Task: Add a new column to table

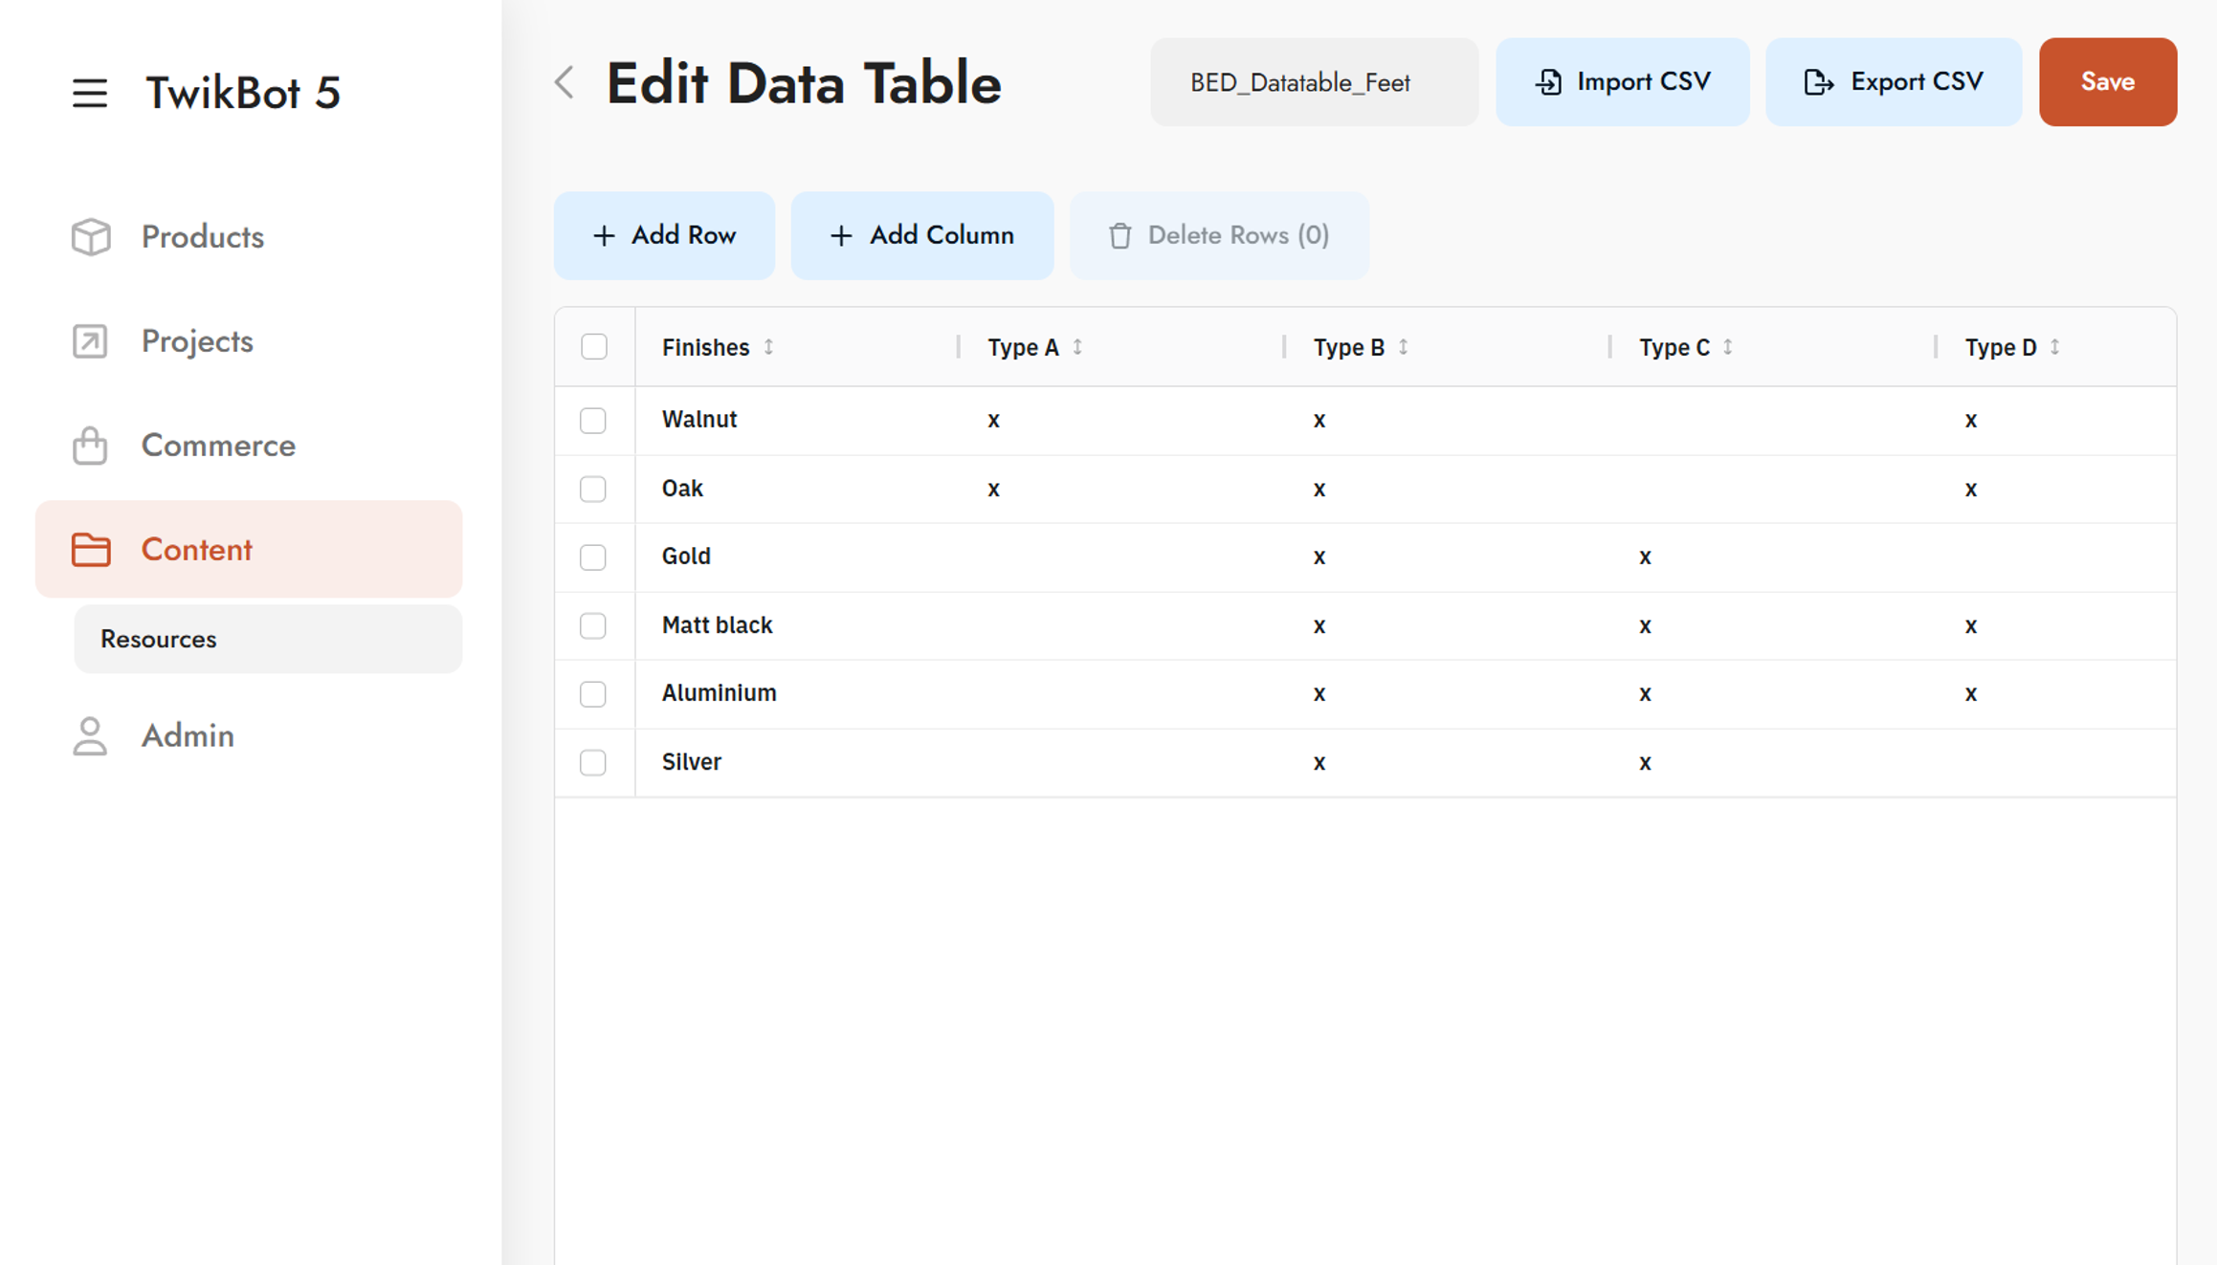Action: (x=922, y=235)
